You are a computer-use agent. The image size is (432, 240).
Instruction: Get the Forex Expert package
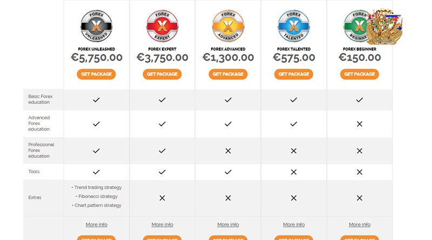click(163, 74)
